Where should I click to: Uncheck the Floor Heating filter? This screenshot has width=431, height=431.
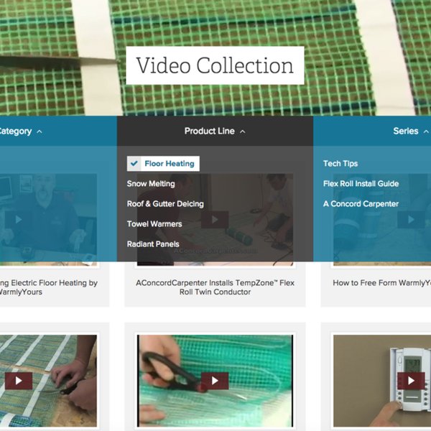point(163,164)
